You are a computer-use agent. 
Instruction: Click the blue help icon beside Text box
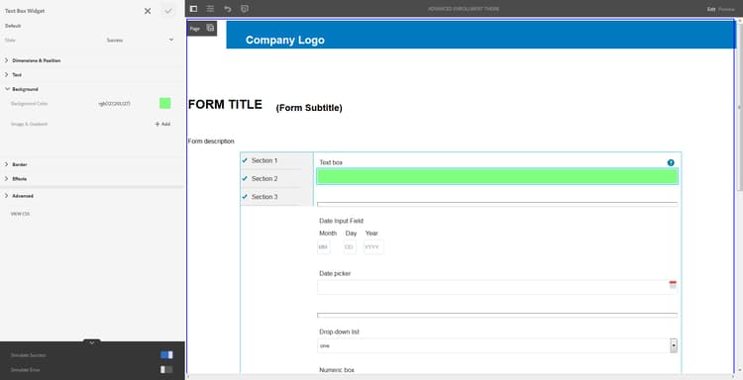pyautogui.click(x=671, y=162)
